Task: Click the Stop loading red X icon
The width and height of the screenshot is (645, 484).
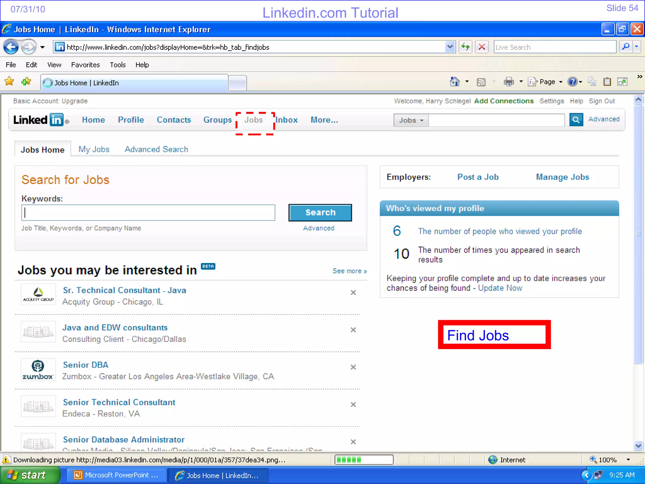Action: 482,47
